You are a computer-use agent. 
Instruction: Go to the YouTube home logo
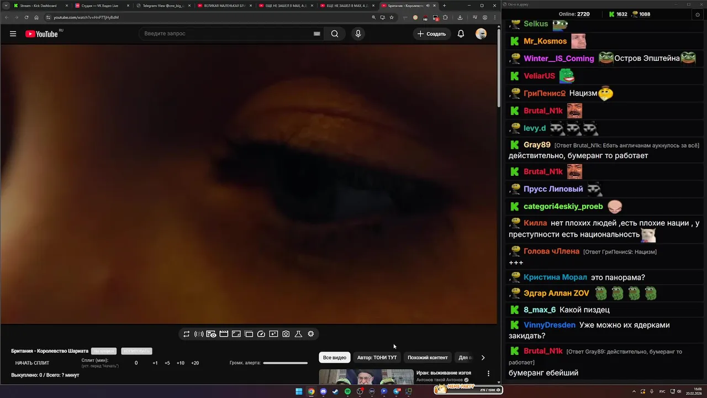pos(41,34)
